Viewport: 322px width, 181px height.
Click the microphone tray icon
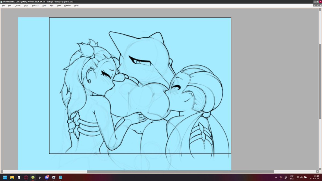point(281,177)
